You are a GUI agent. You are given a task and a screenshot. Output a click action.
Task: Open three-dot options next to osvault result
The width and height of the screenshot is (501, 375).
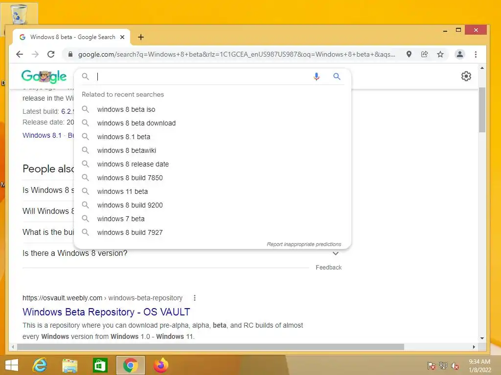click(195, 298)
